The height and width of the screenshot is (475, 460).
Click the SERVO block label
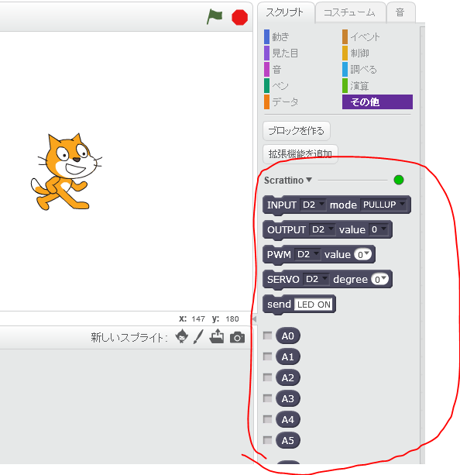(x=283, y=279)
